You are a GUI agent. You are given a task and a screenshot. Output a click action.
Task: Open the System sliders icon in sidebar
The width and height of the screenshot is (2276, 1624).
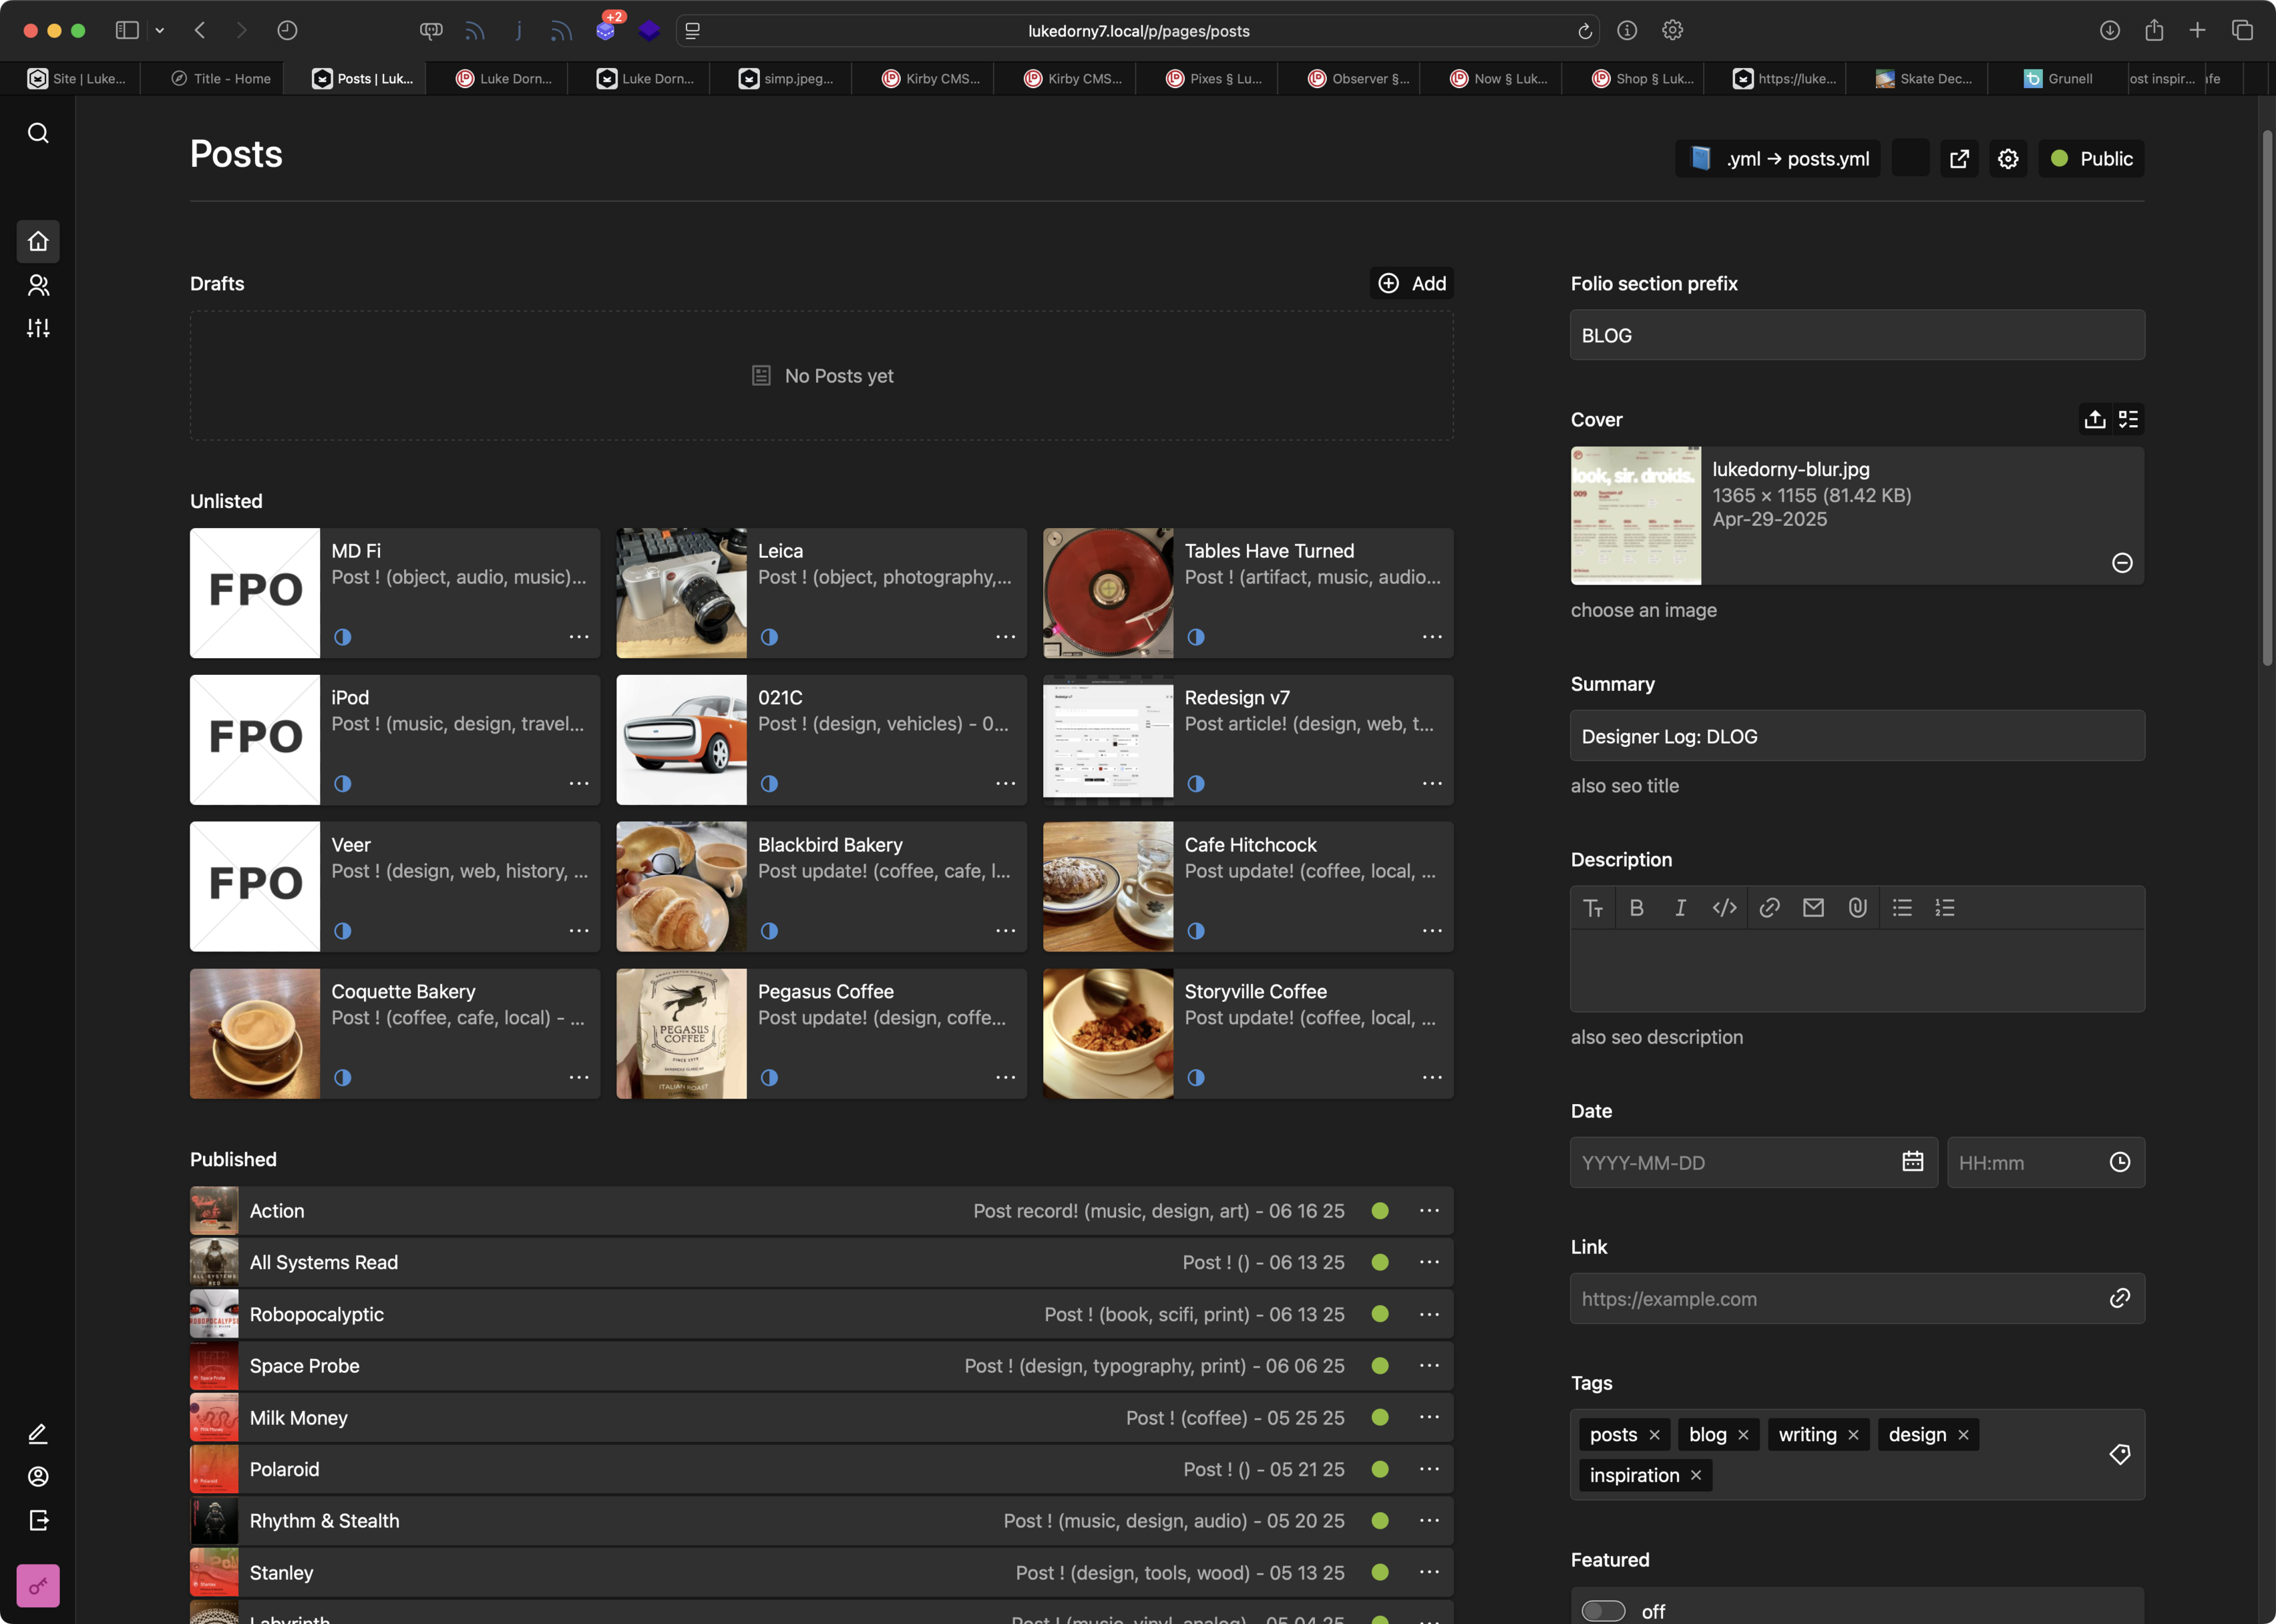[x=38, y=328]
